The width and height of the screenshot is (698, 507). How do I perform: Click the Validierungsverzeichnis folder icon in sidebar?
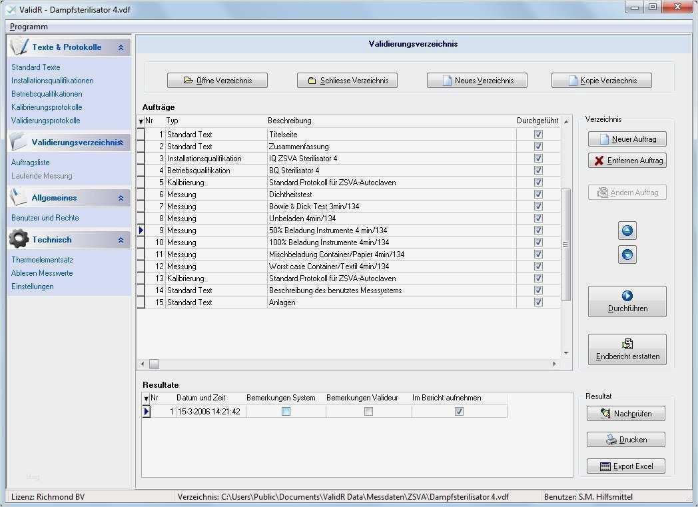[x=18, y=142]
